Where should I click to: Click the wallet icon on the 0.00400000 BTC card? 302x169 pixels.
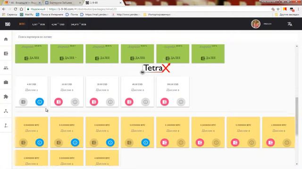[x=23, y=143]
